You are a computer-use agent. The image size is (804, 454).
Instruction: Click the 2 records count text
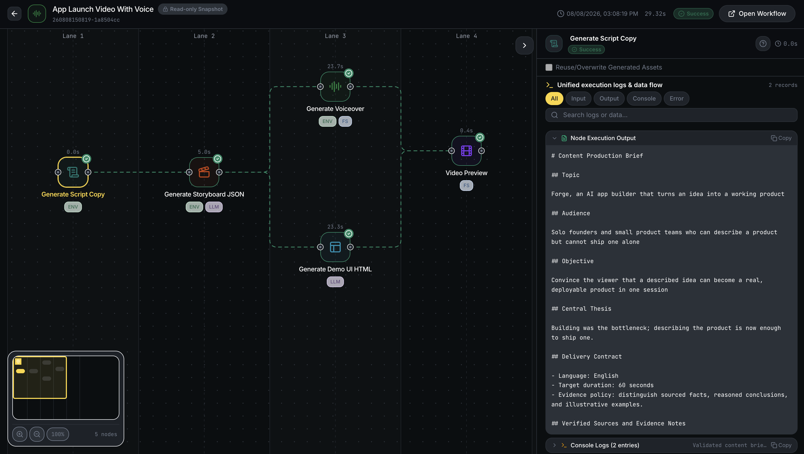[783, 85]
